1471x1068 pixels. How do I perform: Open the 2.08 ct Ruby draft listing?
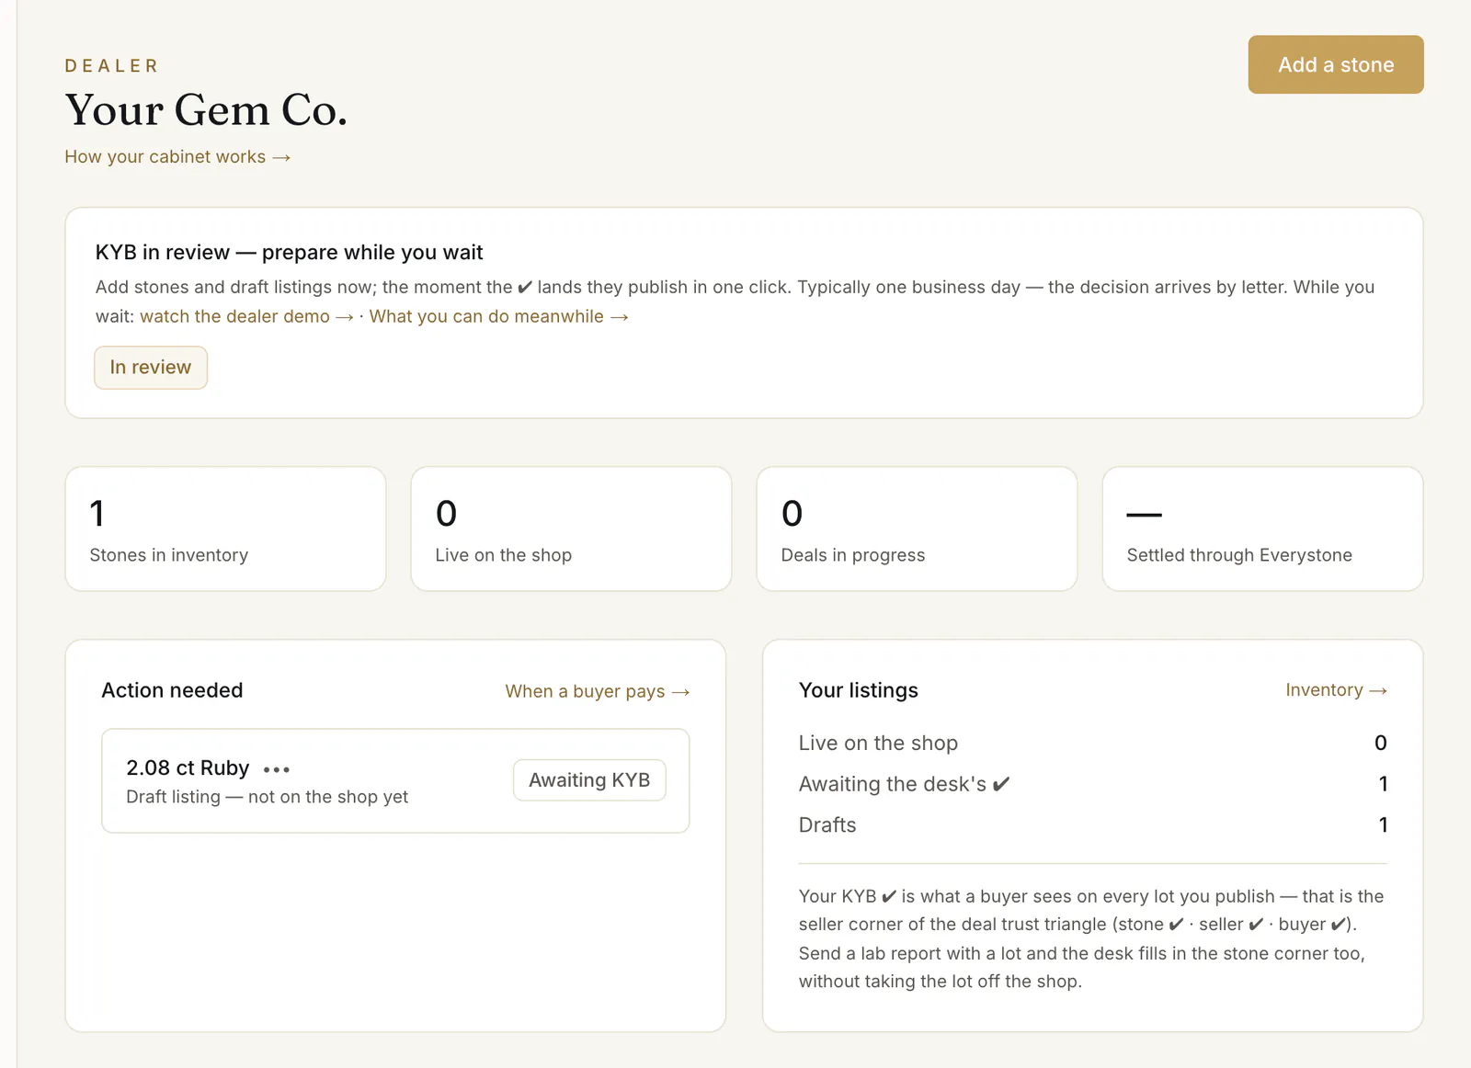coord(395,781)
